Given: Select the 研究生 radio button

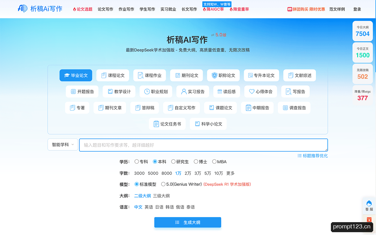Looking at the screenshot, I should click(173, 162).
